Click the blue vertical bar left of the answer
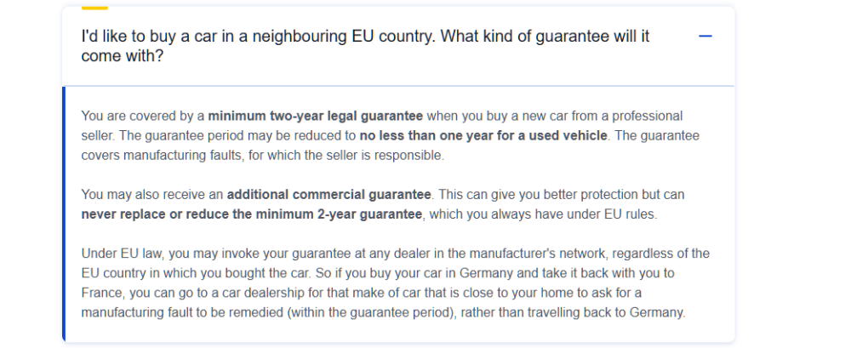The height and width of the screenshot is (348, 851). (64, 213)
